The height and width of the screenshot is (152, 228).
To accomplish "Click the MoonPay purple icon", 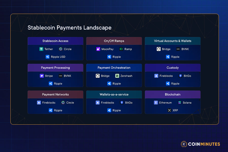I will tap(98, 49).
